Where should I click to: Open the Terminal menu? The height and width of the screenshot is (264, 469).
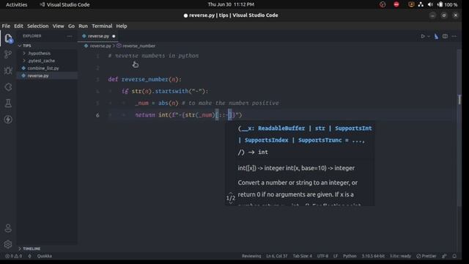tap(102, 26)
